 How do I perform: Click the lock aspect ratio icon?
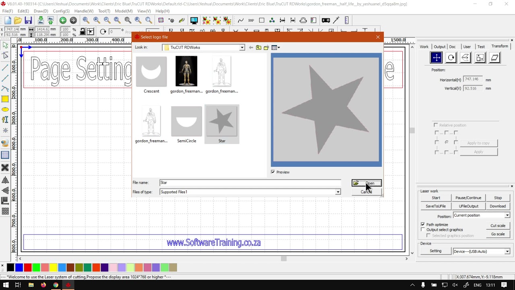[82, 31]
